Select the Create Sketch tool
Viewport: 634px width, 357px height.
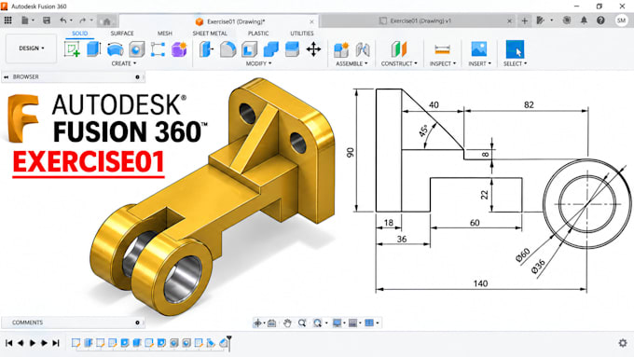72,49
